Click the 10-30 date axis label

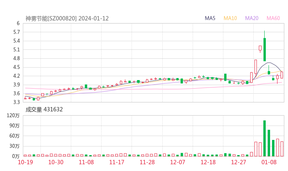pyautogui.click(x=56, y=162)
